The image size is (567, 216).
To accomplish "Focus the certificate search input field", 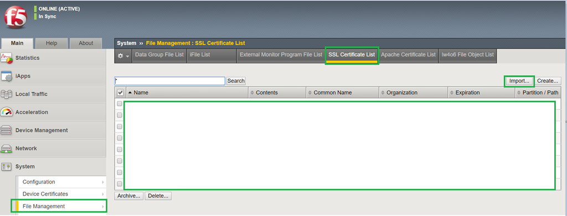I will coord(170,81).
